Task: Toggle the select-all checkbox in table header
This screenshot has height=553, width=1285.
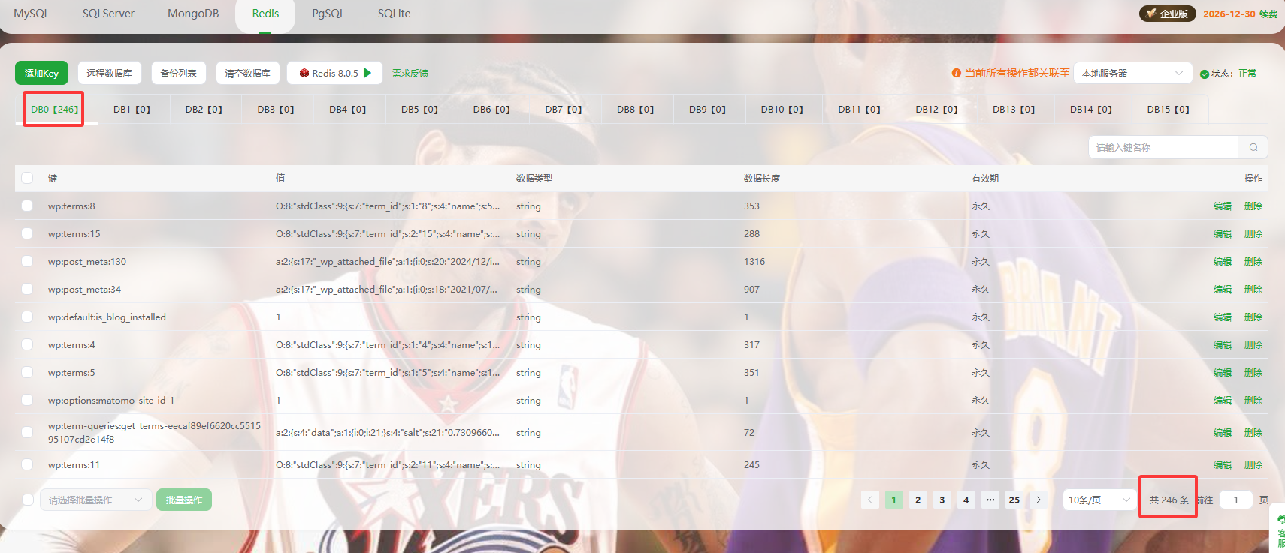Action: (x=27, y=178)
